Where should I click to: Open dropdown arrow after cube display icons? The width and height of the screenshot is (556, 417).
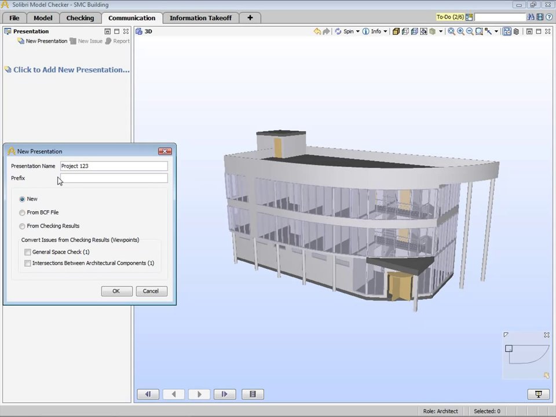coord(441,31)
